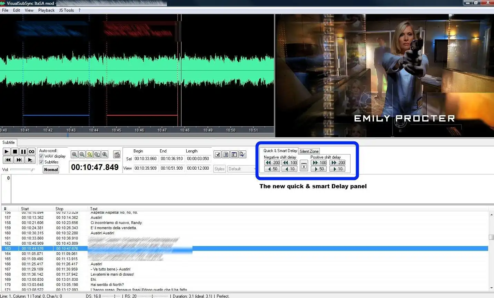Viewport: 494px width, 298px height.
Task: Jump to the next subtitle
Action: coord(19,160)
